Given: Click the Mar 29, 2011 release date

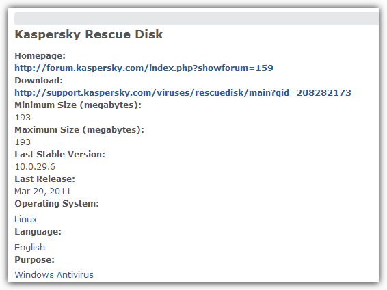Looking at the screenshot, I should [x=42, y=192].
